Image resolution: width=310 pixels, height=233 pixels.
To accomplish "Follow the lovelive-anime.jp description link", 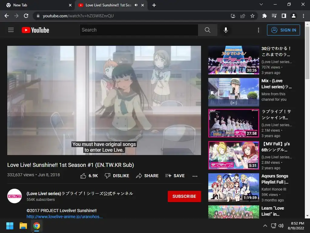I will pos(64,217).
